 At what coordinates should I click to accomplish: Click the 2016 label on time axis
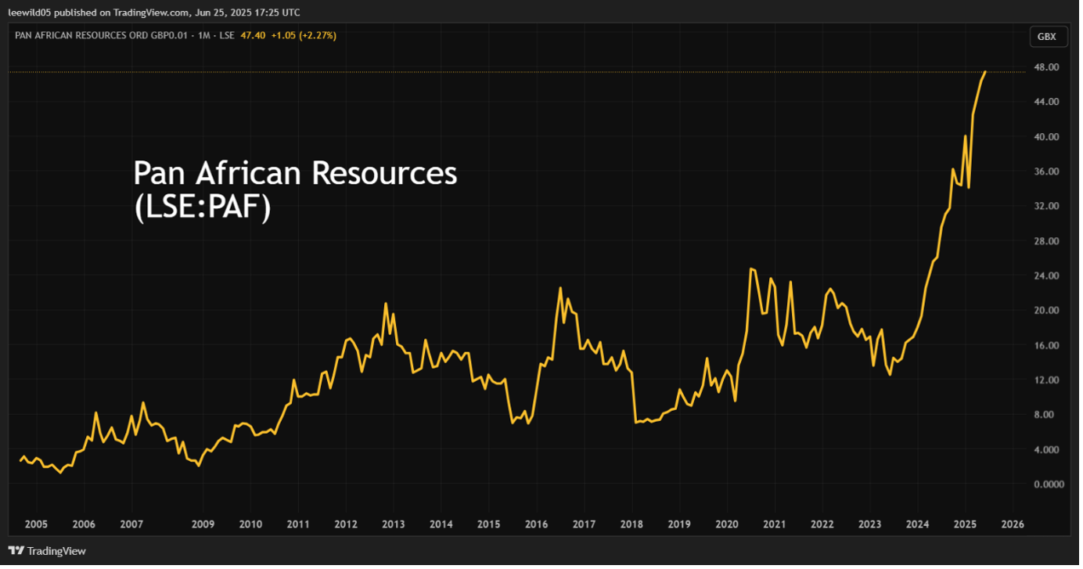click(537, 524)
